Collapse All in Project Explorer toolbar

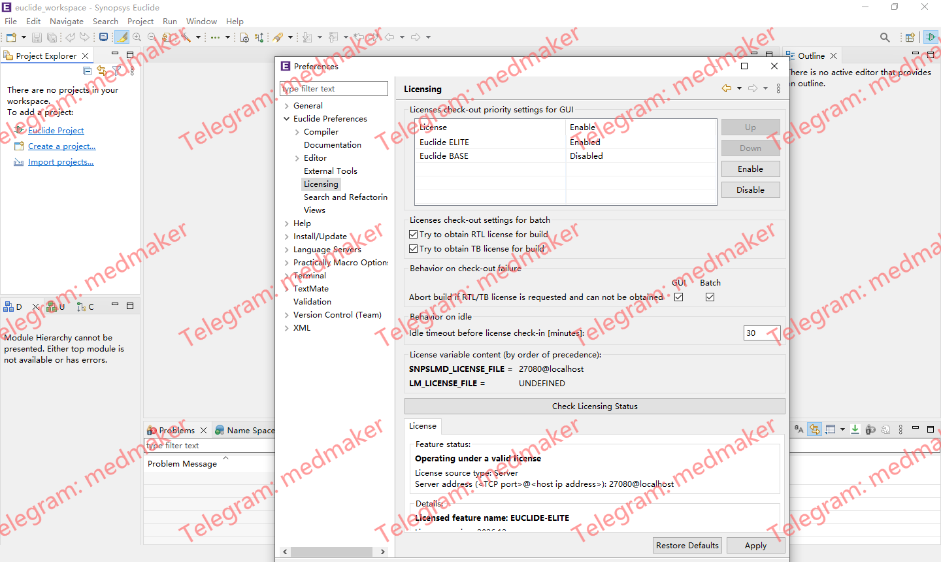click(x=88, y=71)
